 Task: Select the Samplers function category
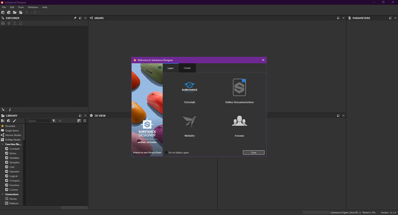14,162
